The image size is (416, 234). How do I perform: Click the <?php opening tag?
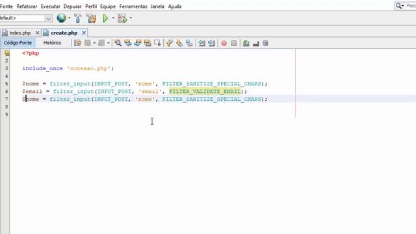[x=31, y=53]
